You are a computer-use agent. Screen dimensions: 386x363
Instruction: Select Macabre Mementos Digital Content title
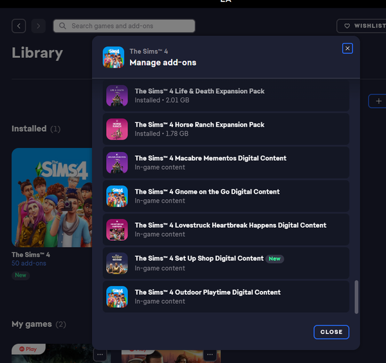pos(210,158)
